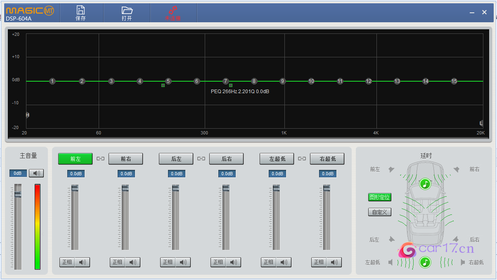
Task: Select EQ band node 5 on graph
Action: click(x=168, y=81)
